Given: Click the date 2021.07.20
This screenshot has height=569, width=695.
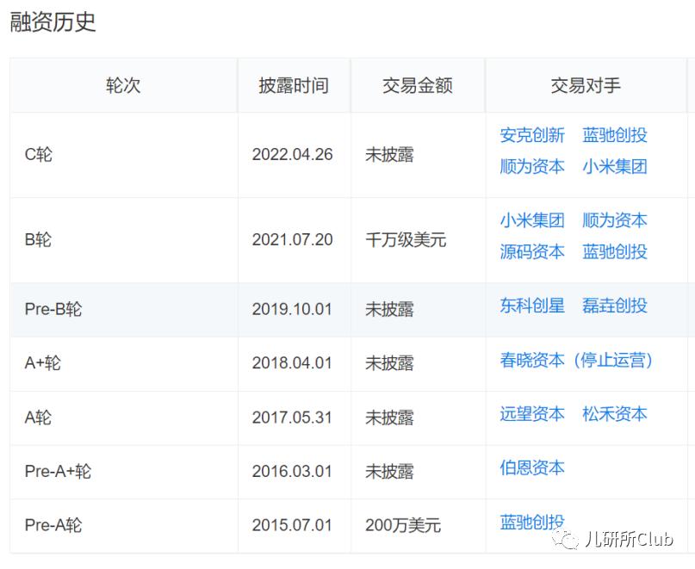Looking at the screenshot, I should click(293, 240).
